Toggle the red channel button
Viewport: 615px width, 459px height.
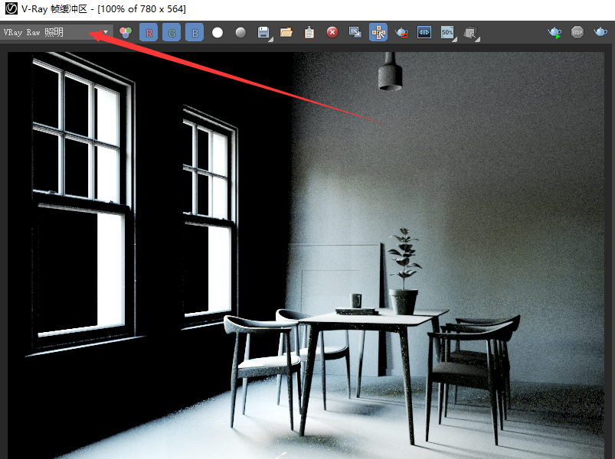149,32
